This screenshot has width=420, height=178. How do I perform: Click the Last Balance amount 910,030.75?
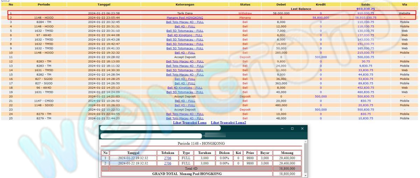tap(365, 9)
